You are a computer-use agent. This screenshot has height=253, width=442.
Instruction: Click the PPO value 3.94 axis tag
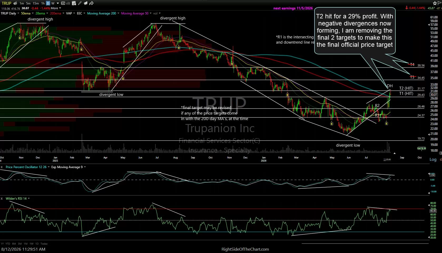[x=433, y=175]
